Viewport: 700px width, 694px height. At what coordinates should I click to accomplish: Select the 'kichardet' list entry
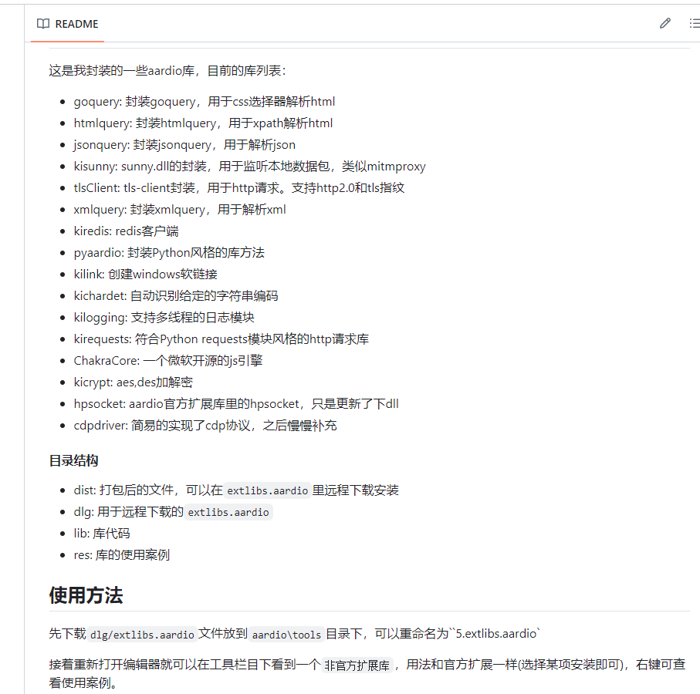(x=176, y=296)
